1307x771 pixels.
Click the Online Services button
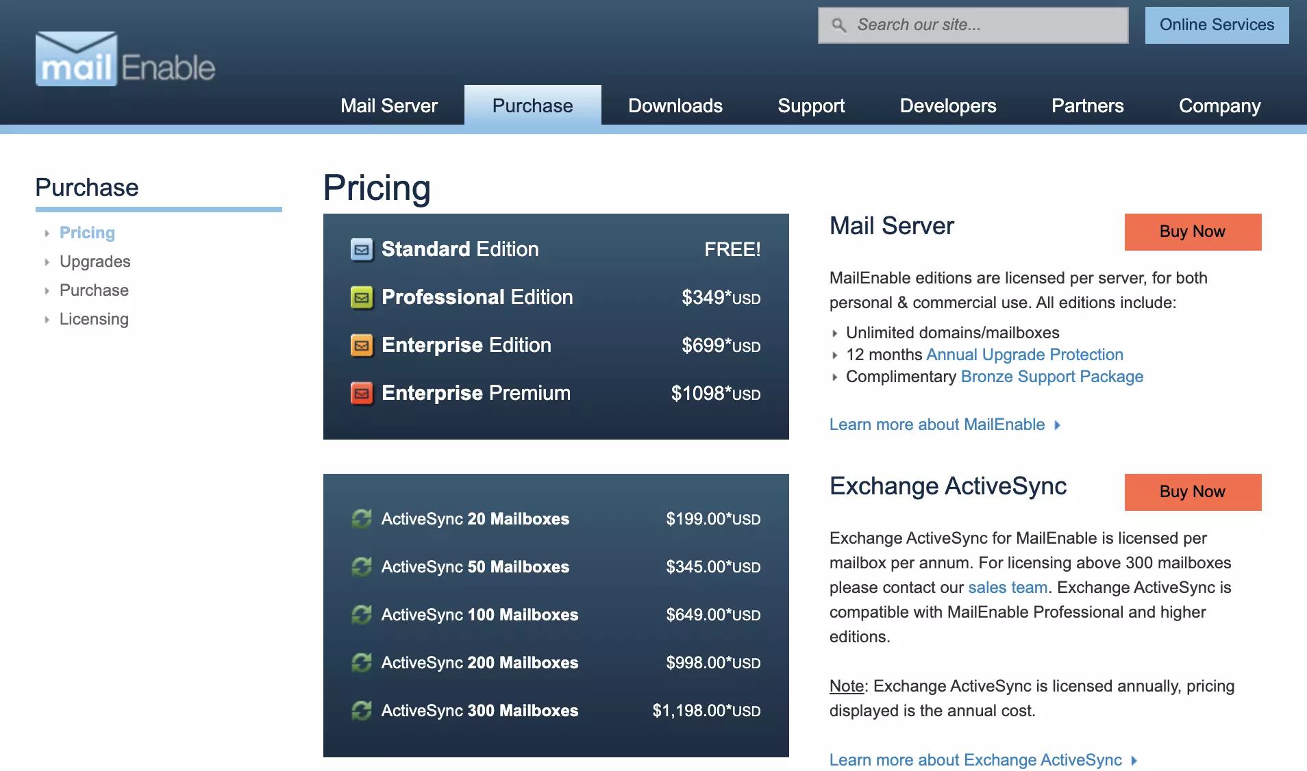pos(1216,25)
